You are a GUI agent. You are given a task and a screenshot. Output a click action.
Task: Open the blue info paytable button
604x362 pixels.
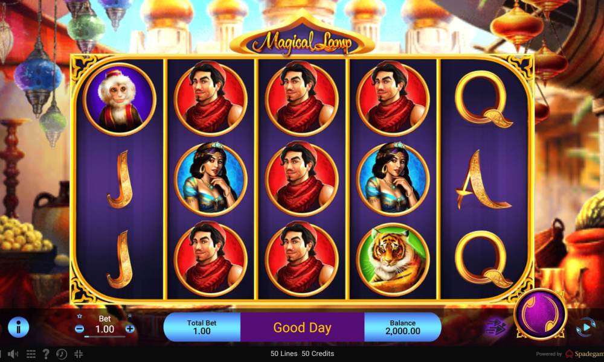point(18,327)
